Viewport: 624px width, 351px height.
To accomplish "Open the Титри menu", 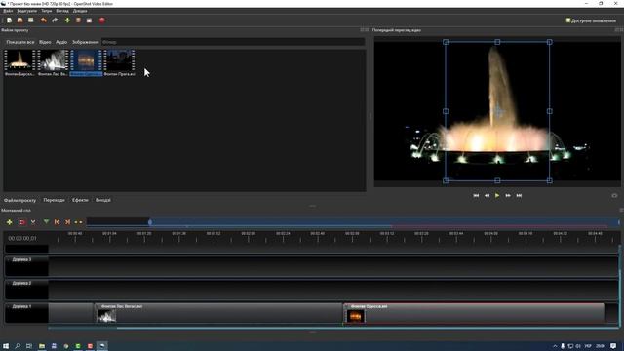I will [x=47, y=11].
